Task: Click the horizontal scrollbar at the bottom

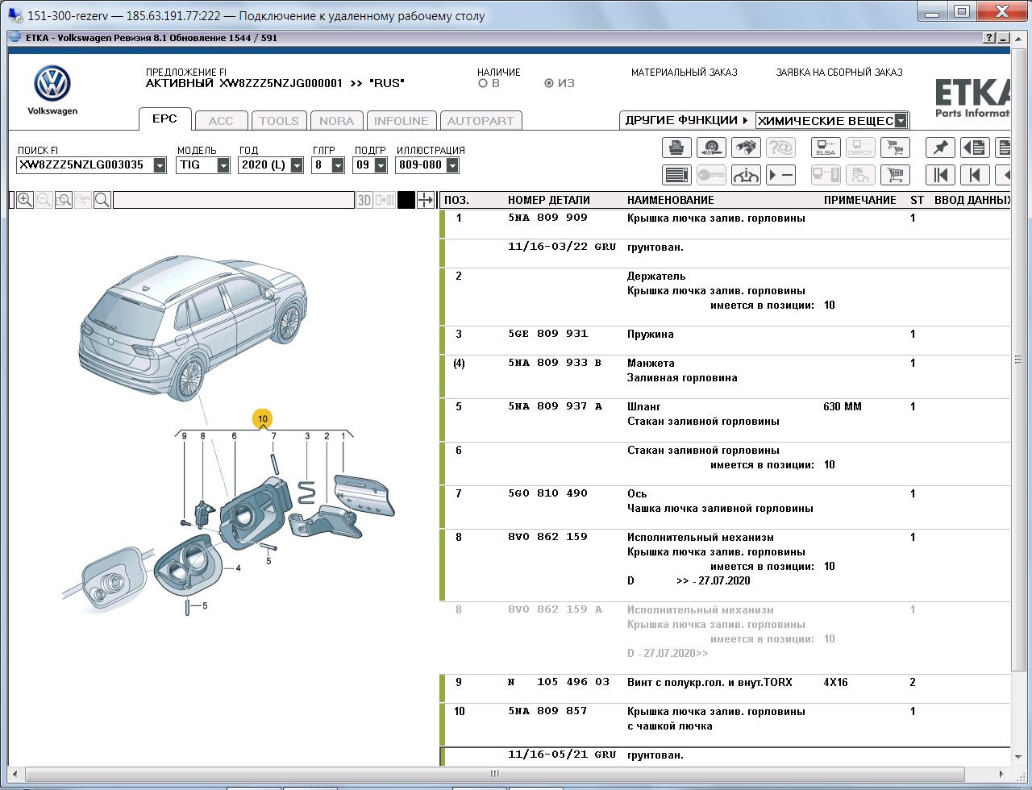Action: tap(494, 774)
